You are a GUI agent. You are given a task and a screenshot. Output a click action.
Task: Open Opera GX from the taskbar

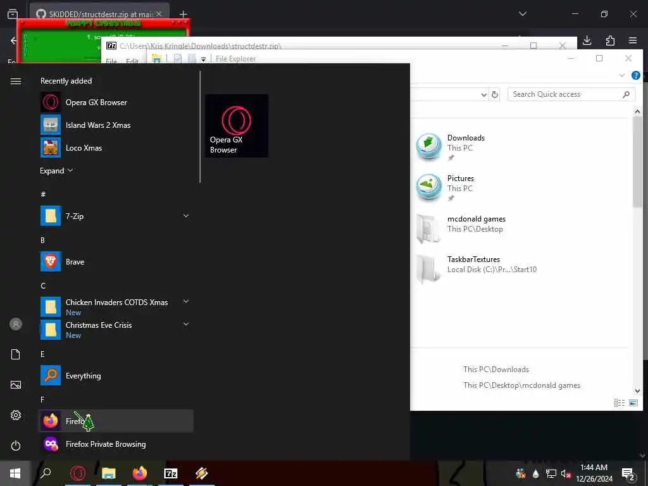[x=78, y=473]
